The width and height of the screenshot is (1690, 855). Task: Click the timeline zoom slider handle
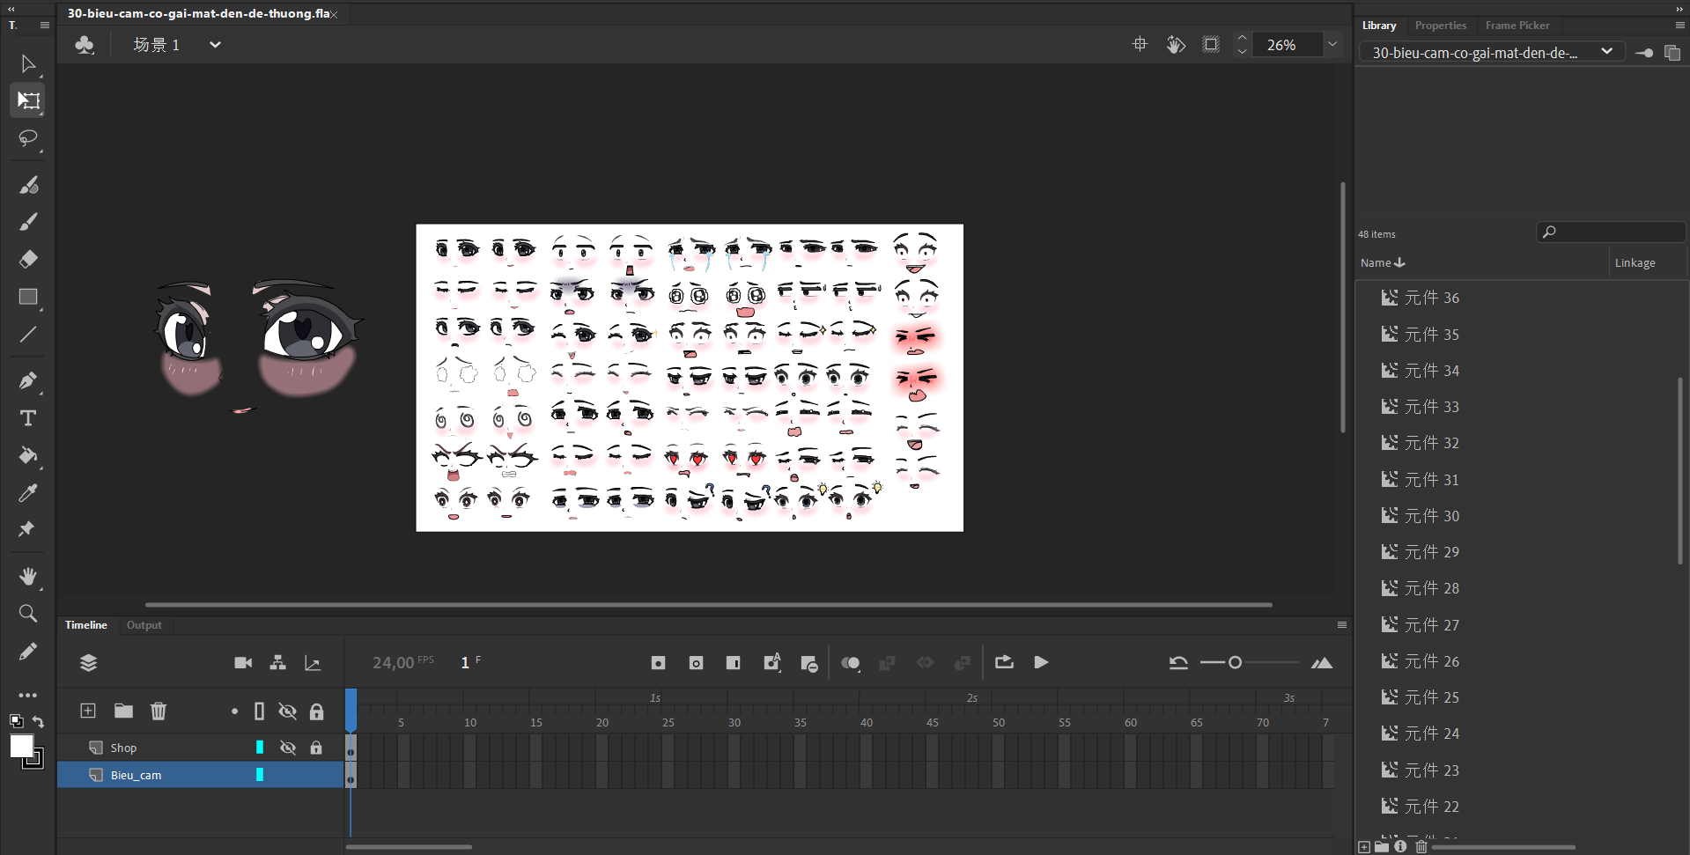[x=1235, y=663]
